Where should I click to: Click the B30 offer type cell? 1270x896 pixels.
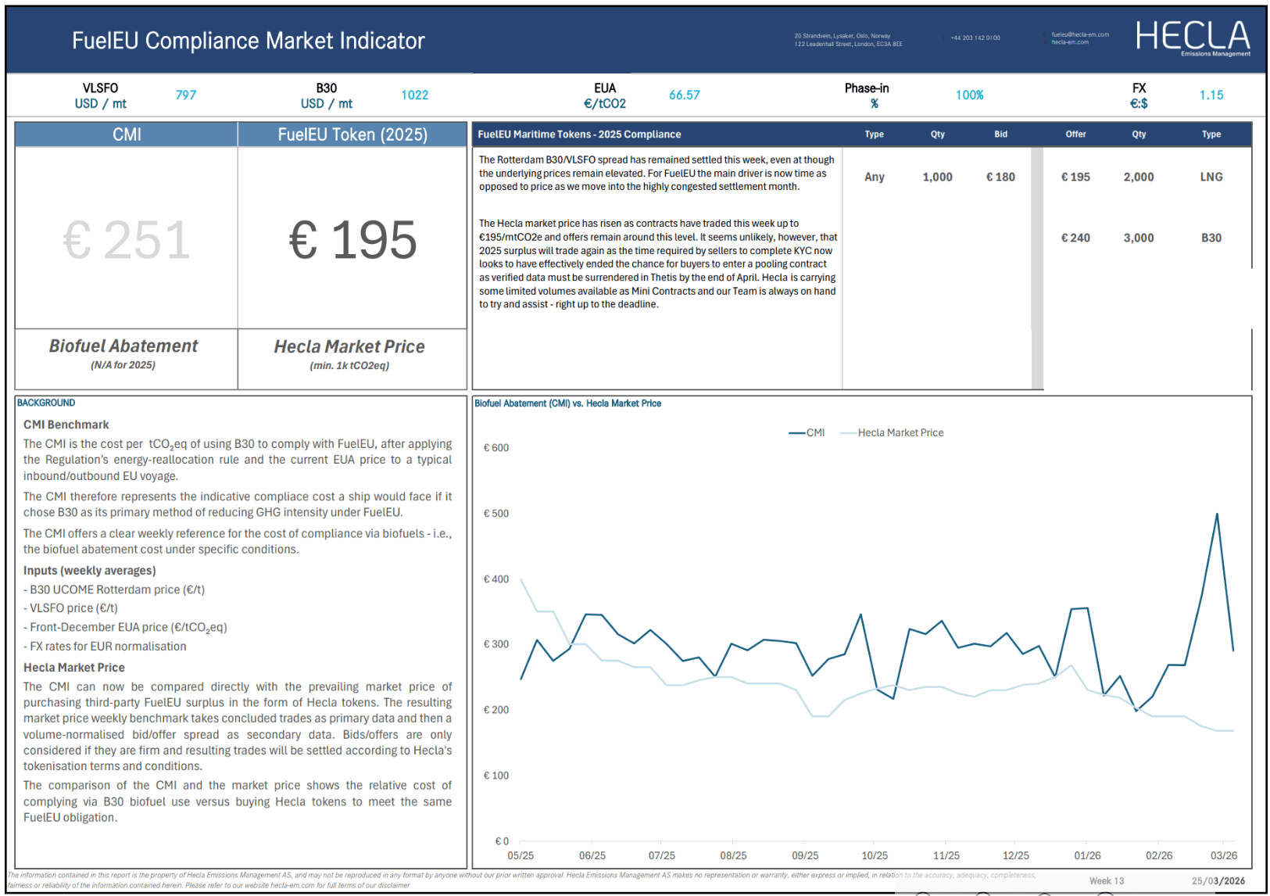(x=1211, y=238)
